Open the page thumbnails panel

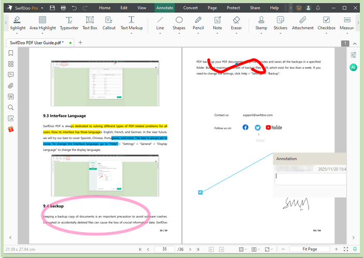[x=11, y=64]
